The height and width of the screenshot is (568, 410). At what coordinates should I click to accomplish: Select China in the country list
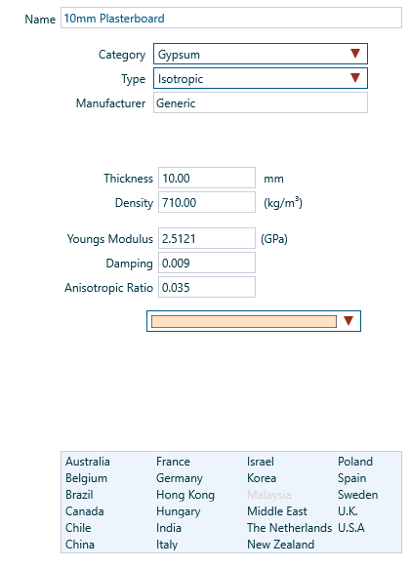point(80,545)
